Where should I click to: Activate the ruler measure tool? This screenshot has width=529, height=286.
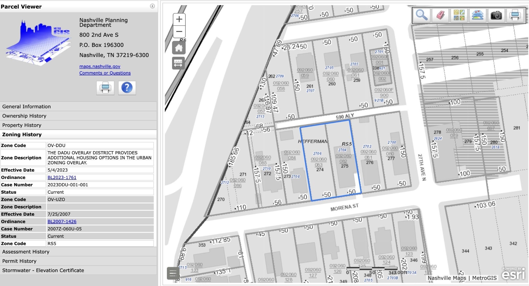click(179, 63)
